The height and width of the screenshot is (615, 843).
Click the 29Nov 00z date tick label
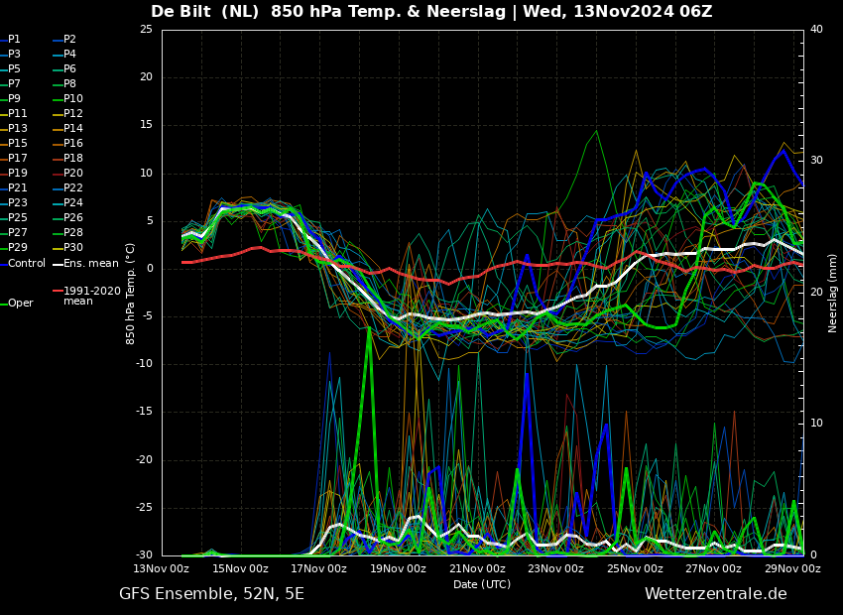(x=791, y=569)
